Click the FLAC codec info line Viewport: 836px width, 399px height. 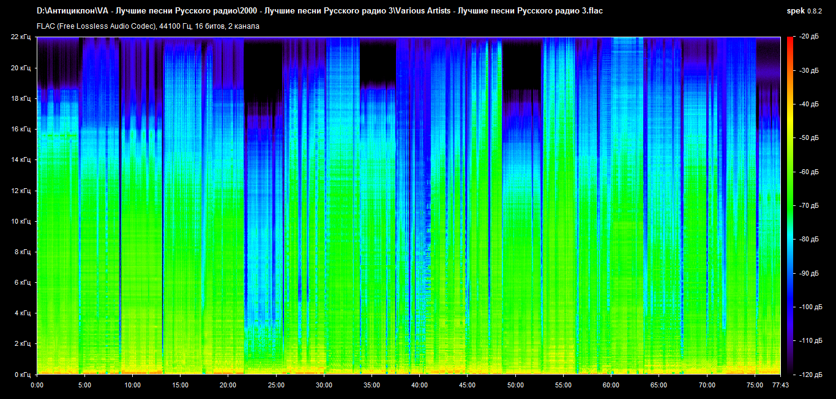click(x=148, y=26)
